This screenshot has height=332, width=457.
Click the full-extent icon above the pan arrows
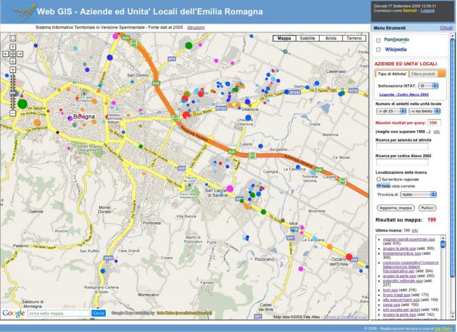13,38
